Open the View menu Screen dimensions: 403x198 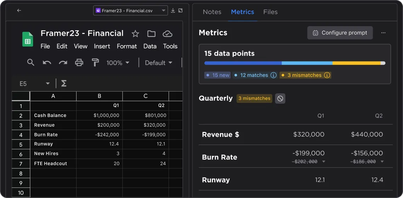[x=81, y=46]
